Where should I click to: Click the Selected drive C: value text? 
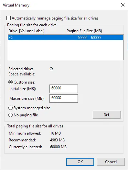pos(51,69)
